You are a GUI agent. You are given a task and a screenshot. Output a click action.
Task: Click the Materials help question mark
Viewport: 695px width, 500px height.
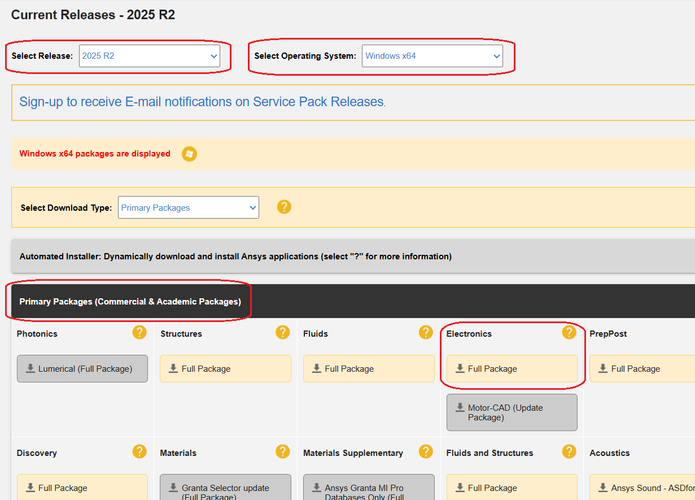tap(283, 452)
